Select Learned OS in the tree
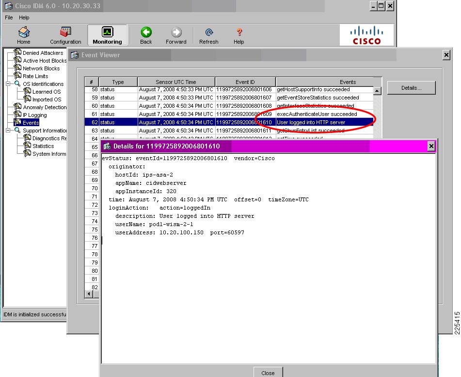This screenshot has height=377, width=461. click(47, 92)
